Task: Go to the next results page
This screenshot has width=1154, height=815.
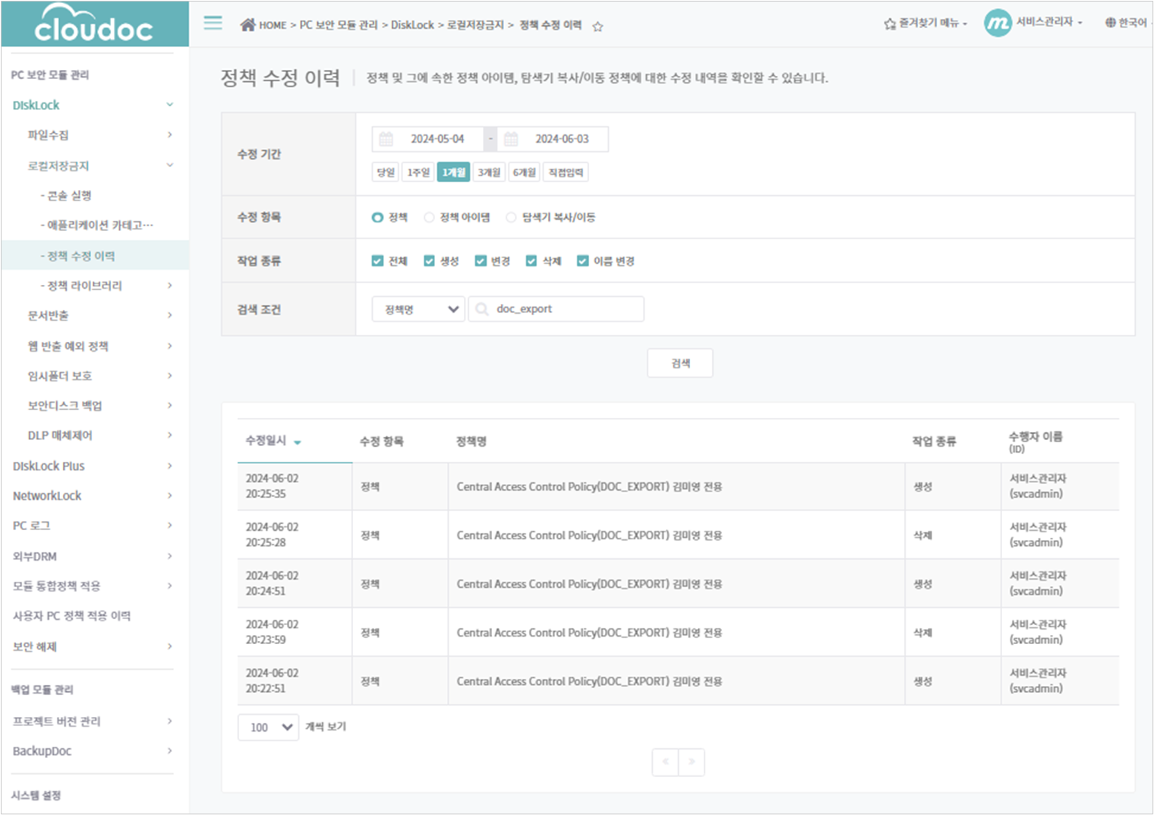Action: (x=692, y=762)
